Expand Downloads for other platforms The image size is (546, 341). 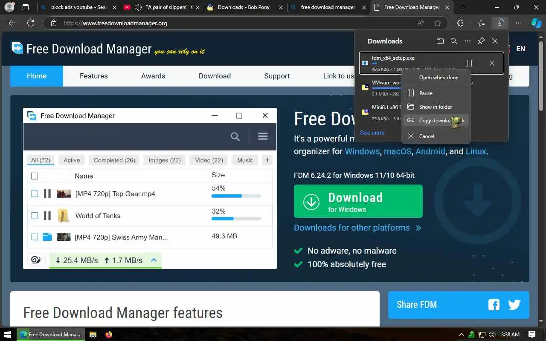click(x=357, y=228)
